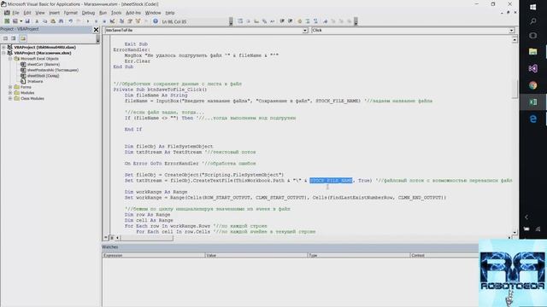Click the Reset stop icon in toolbar
The image size is (547, 307).
[x=104, y=21]
